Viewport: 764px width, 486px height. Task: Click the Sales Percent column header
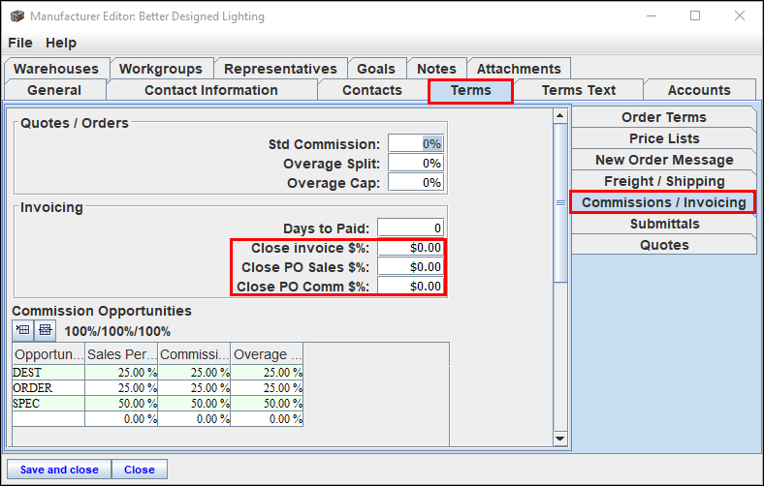(121, 354)
